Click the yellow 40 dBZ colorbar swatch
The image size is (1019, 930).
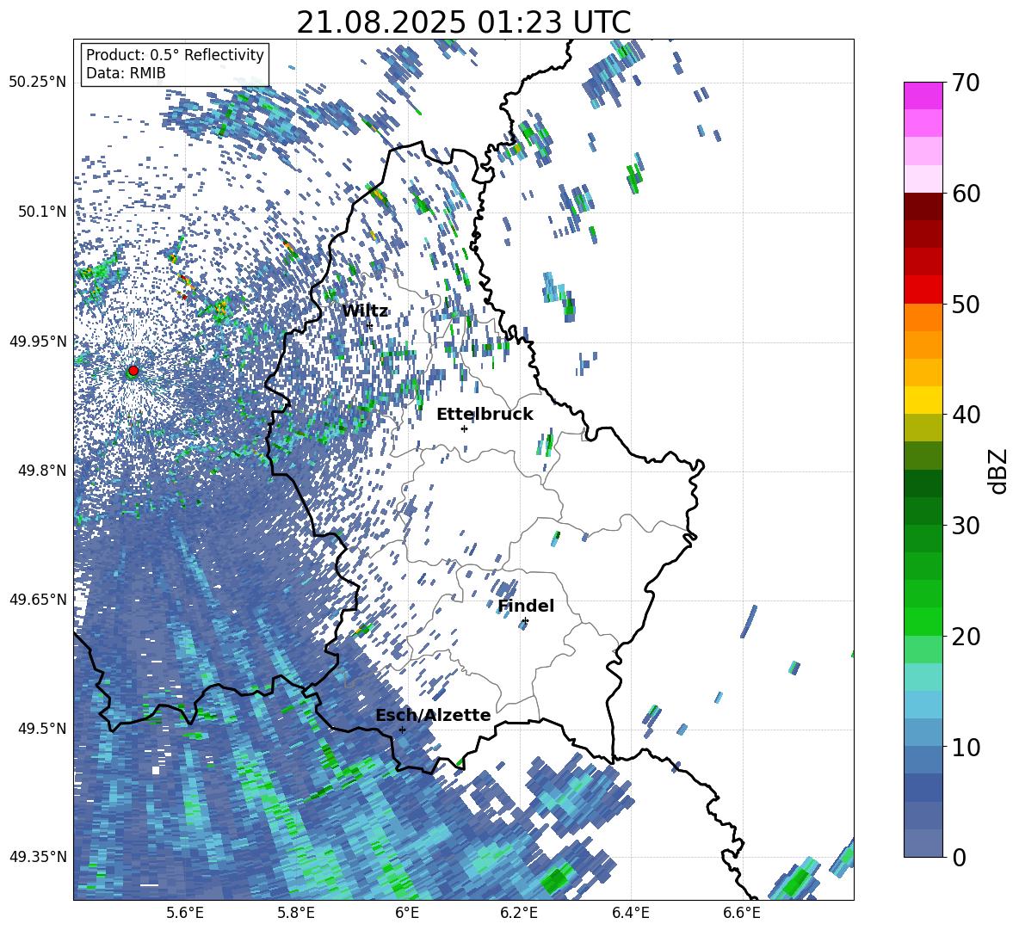click(x=923, y=400)
